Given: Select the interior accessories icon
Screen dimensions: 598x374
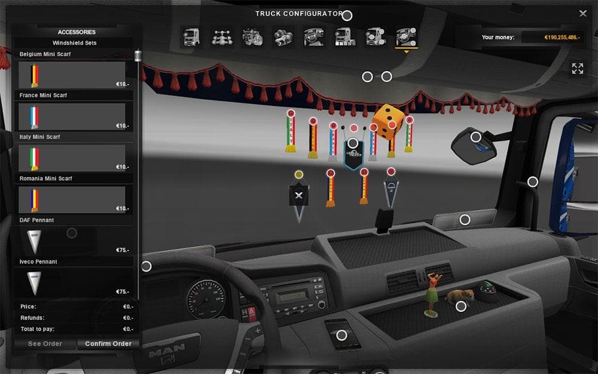Looking at the screenshot, I should [406, 37].
